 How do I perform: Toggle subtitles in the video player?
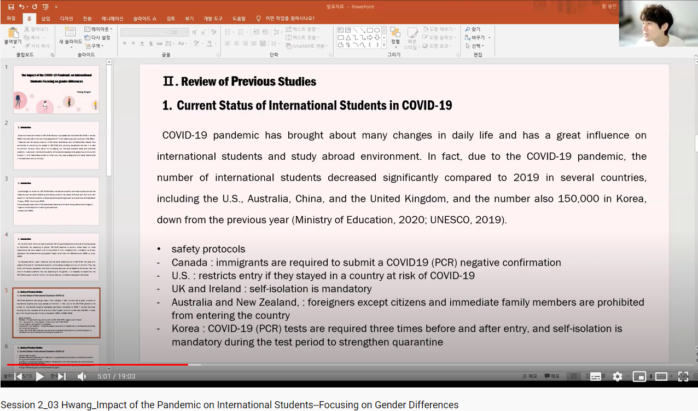(596, 377)
